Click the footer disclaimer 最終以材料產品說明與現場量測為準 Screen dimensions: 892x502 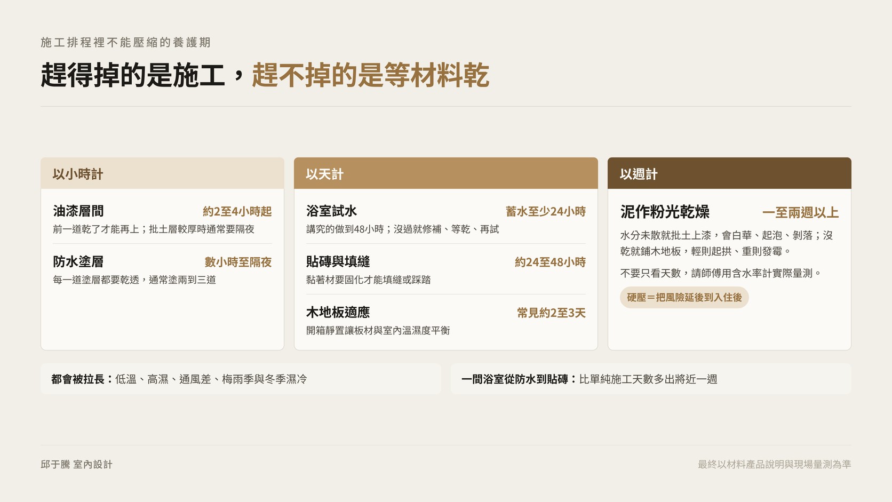[x=774, y=465]
